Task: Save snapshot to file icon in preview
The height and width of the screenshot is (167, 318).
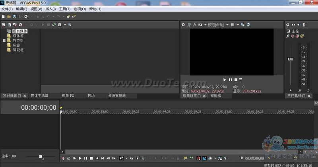Action: point(248,25)
